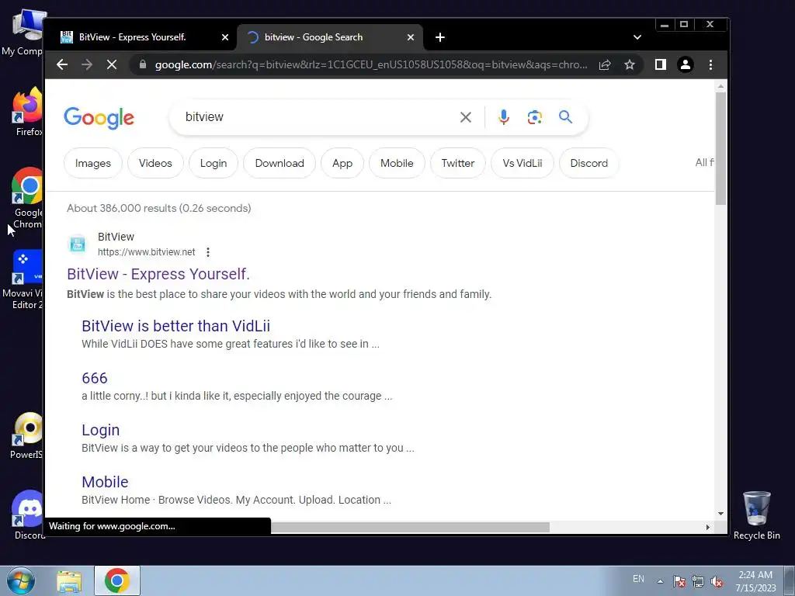Click the horizontal scroll right arrow
Viewport: 795px width, 596px height.
(x=708, y=528)
